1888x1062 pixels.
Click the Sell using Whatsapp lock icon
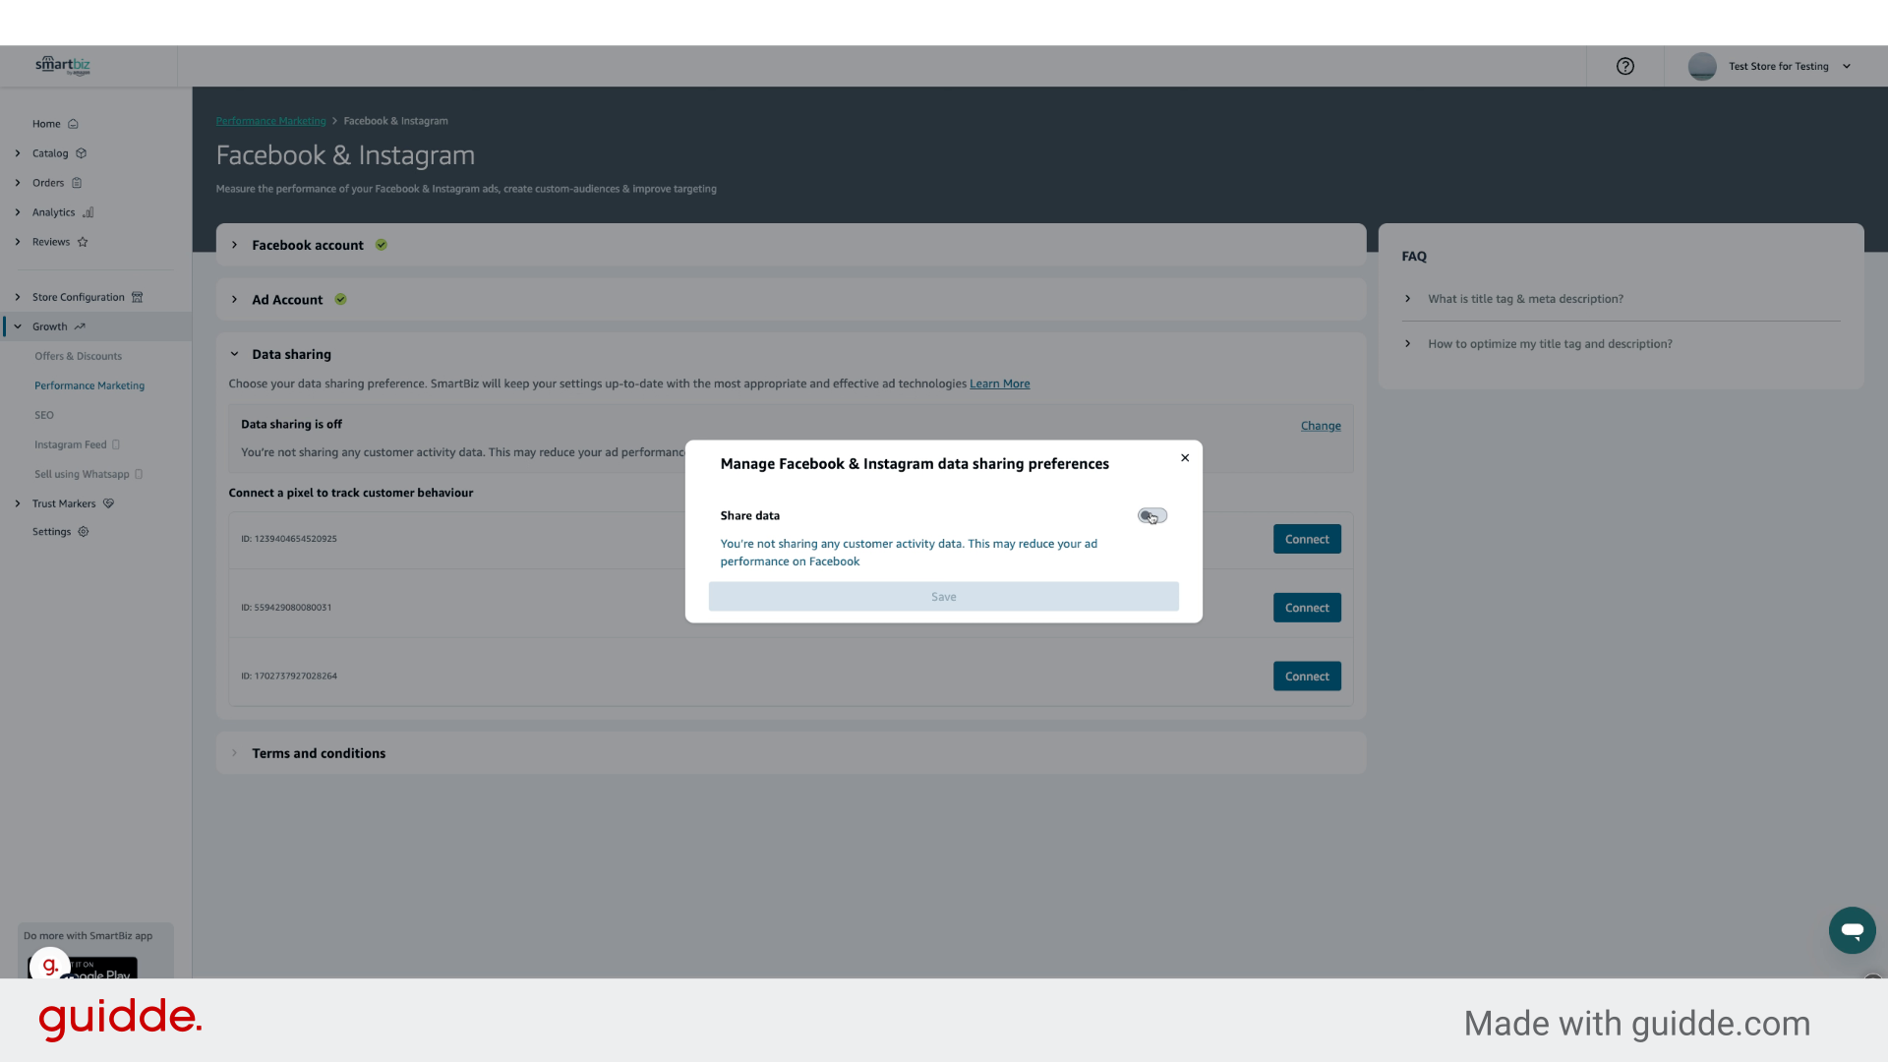click(139, 474)
